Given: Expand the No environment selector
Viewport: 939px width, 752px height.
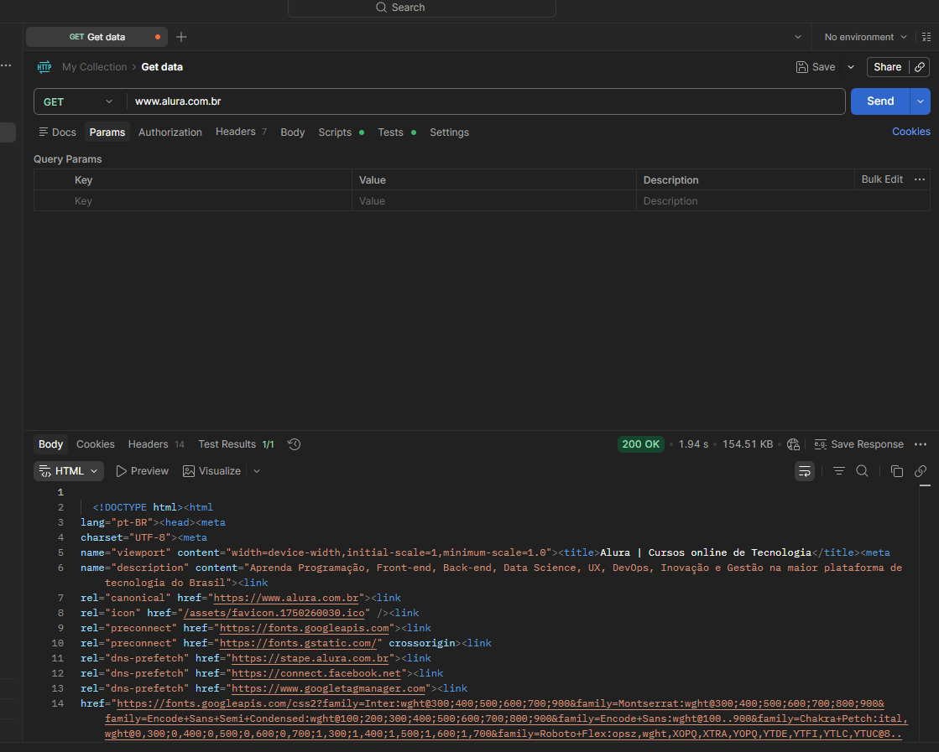Looking at the screenshot, I should click(865, 37).
